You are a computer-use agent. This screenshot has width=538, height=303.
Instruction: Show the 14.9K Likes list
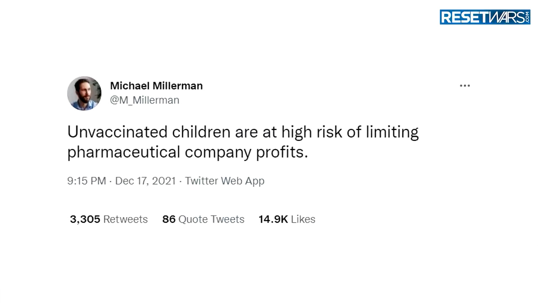(287, 219)
